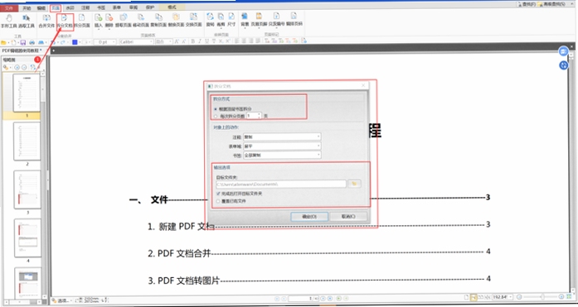Open the Comments (注释) dropdown in dialog
Image resolution: width=578 pixels, height=307 pixels.
(282, 137)
